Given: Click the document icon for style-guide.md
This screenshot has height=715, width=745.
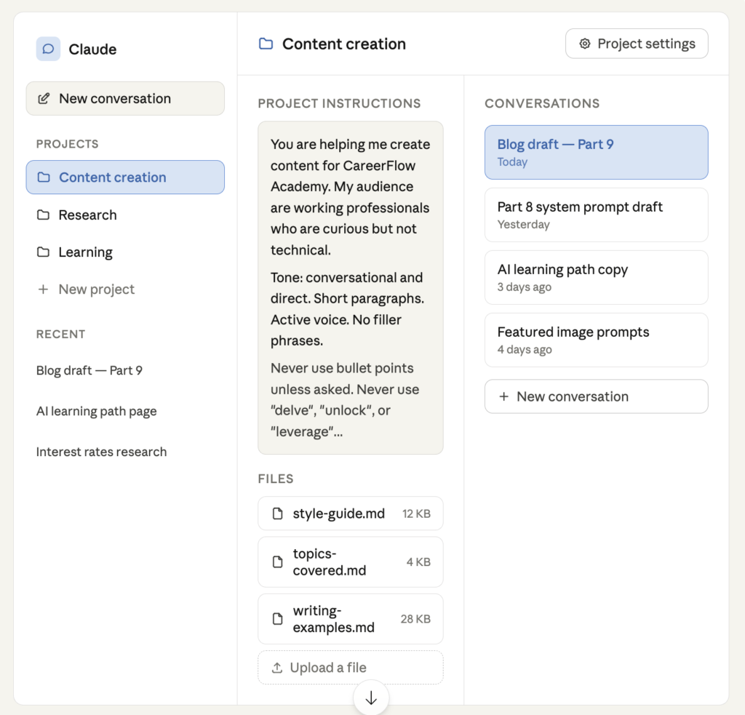Looking at the screenshot, I should (277, 514).
